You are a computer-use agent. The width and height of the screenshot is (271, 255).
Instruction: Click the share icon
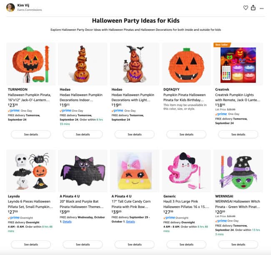tap(253, 7)
